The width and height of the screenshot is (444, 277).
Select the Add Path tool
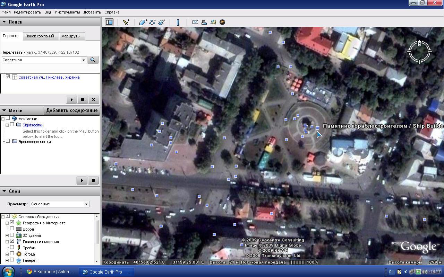click(152, 22)
